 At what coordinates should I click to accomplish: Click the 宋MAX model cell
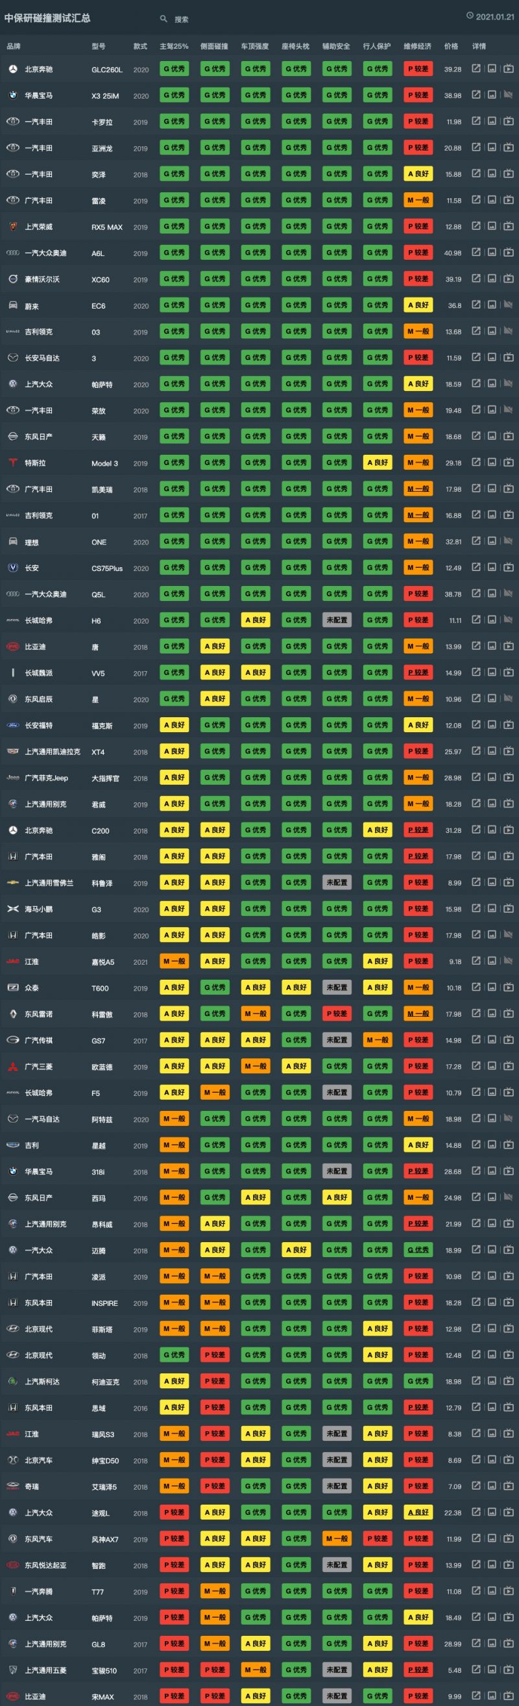coord(103,1697)
